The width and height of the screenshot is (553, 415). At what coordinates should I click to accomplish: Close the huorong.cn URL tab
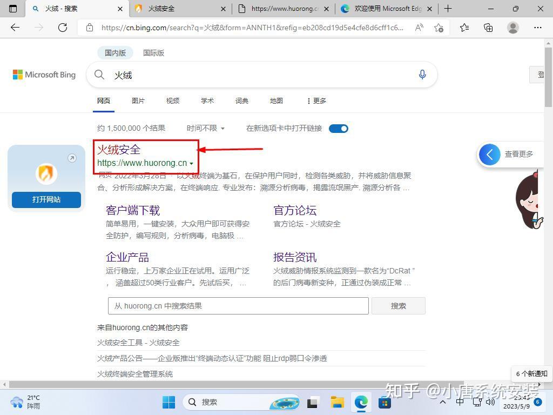327,9
